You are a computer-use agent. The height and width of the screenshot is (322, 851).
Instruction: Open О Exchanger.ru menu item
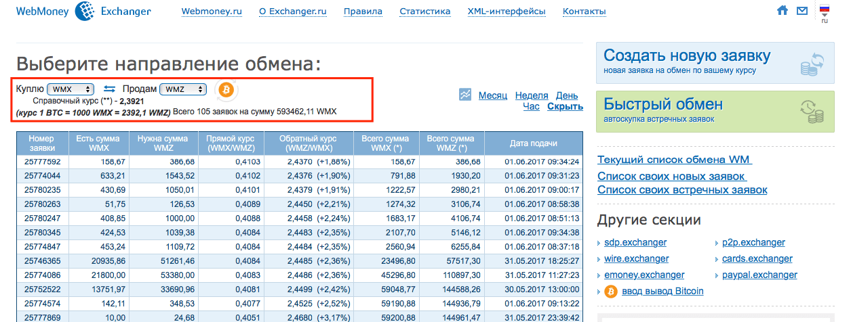pyautogui.click(x=293, y=11)
